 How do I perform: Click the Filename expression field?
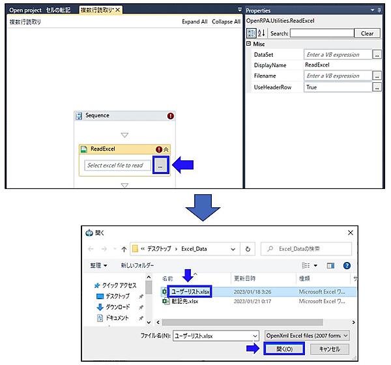(x=338, y=76)
